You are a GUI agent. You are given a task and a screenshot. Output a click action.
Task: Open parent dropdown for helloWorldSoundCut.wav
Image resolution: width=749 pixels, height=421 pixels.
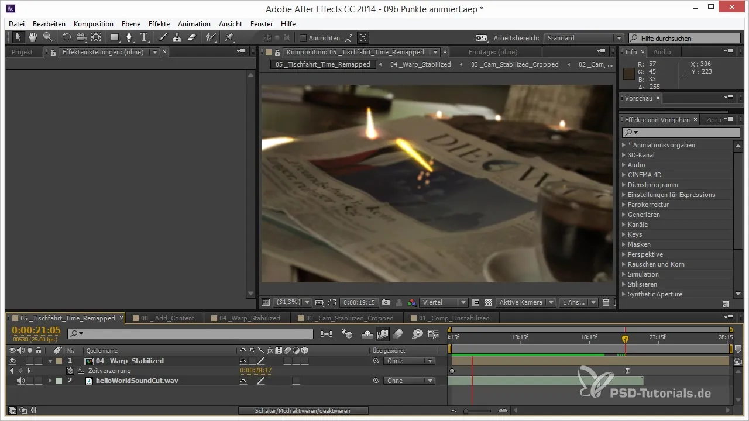click(409, 381)
